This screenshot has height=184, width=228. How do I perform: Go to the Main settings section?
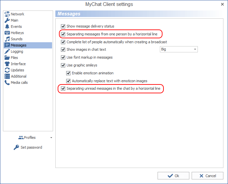click(x=14, y=20)
